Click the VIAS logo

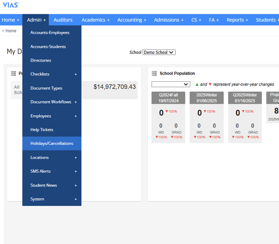tap(11, 5)
